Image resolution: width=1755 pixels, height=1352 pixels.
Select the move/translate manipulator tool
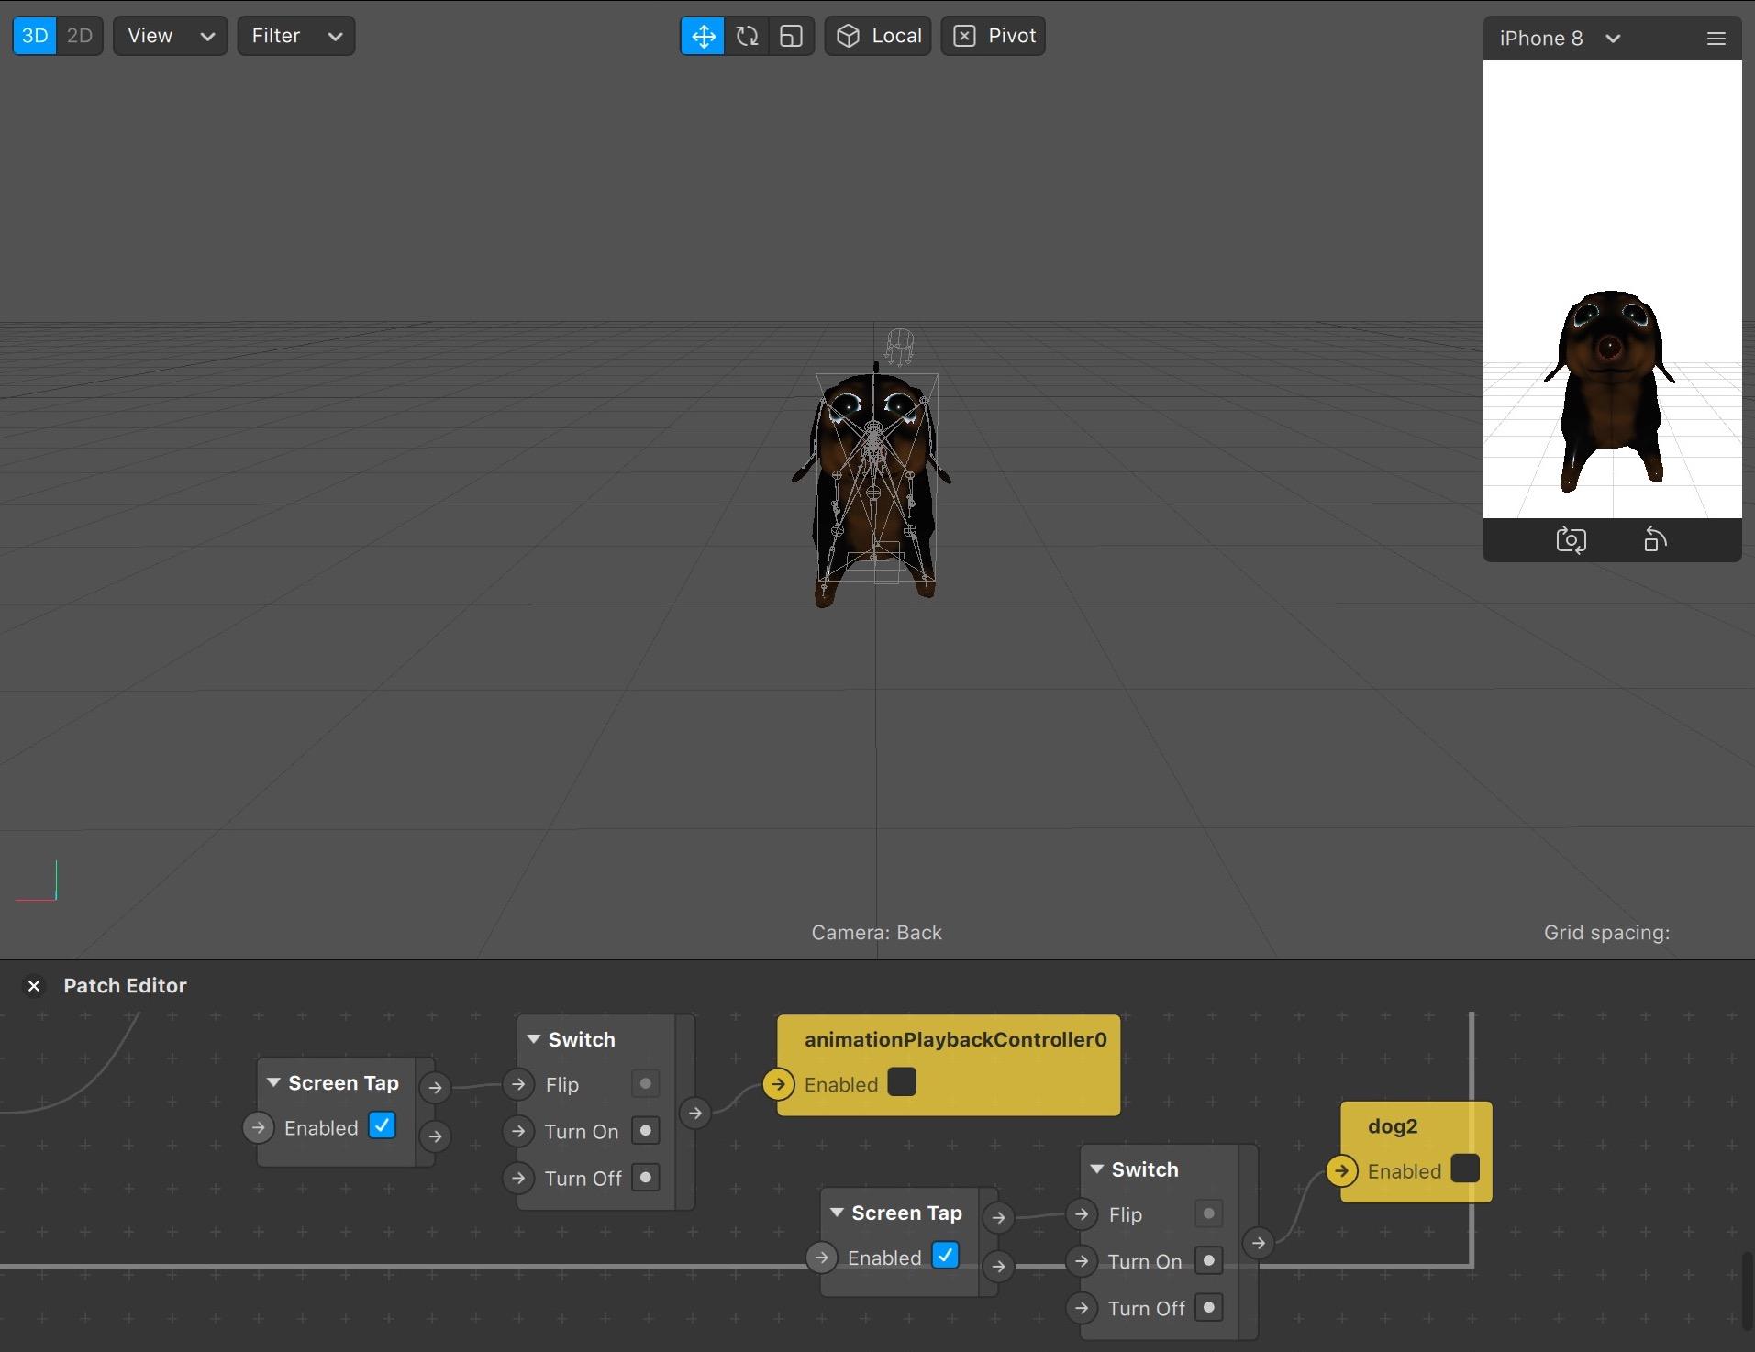[703, 37]
